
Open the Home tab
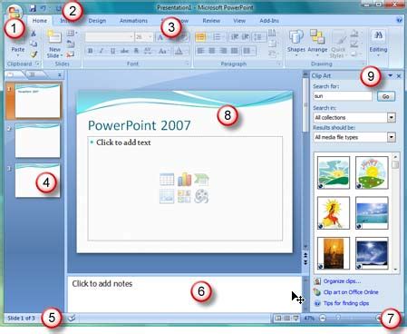pyautogui.click(x=40, y=21)
